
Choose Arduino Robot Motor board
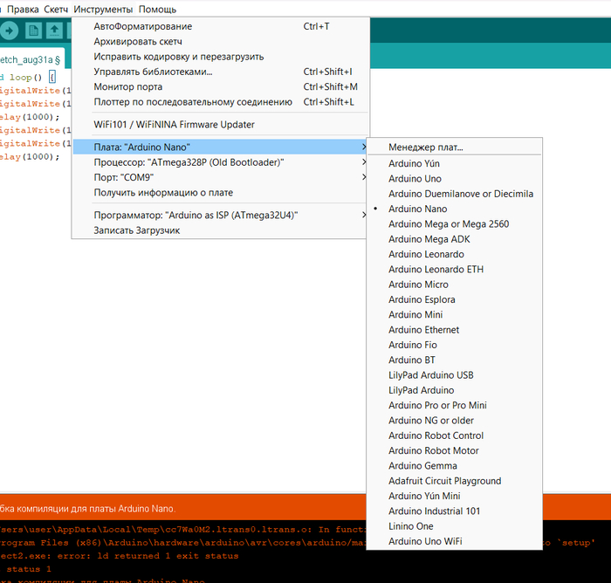(x=455, y=451)
